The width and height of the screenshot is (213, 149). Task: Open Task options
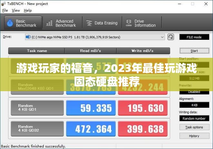[x=194, y=127]
